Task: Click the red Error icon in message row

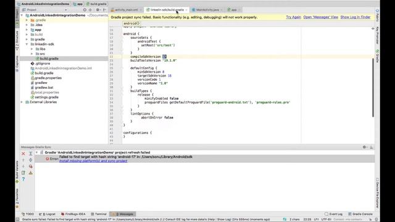Action: click(x=47, y=159)
